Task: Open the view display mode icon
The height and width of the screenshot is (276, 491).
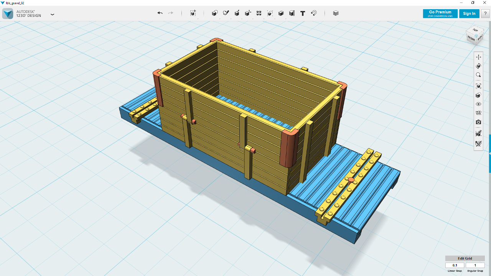Action: coord(478,95)
